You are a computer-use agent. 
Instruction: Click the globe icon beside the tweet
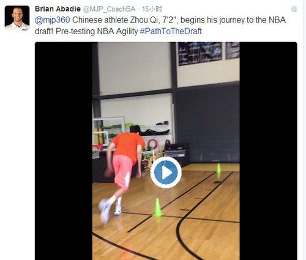pos(294,9)
